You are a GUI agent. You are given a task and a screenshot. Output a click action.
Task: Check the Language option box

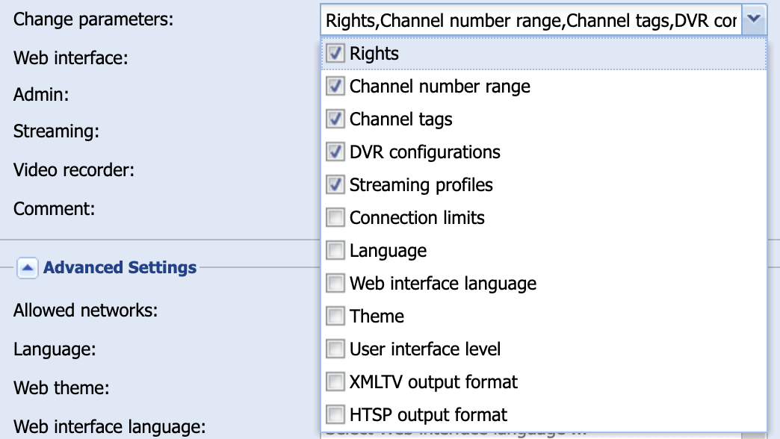tap(335, 251)
